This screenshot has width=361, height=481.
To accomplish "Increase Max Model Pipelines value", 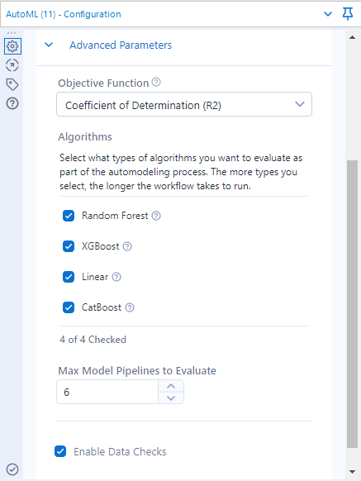I will point(171,386).
